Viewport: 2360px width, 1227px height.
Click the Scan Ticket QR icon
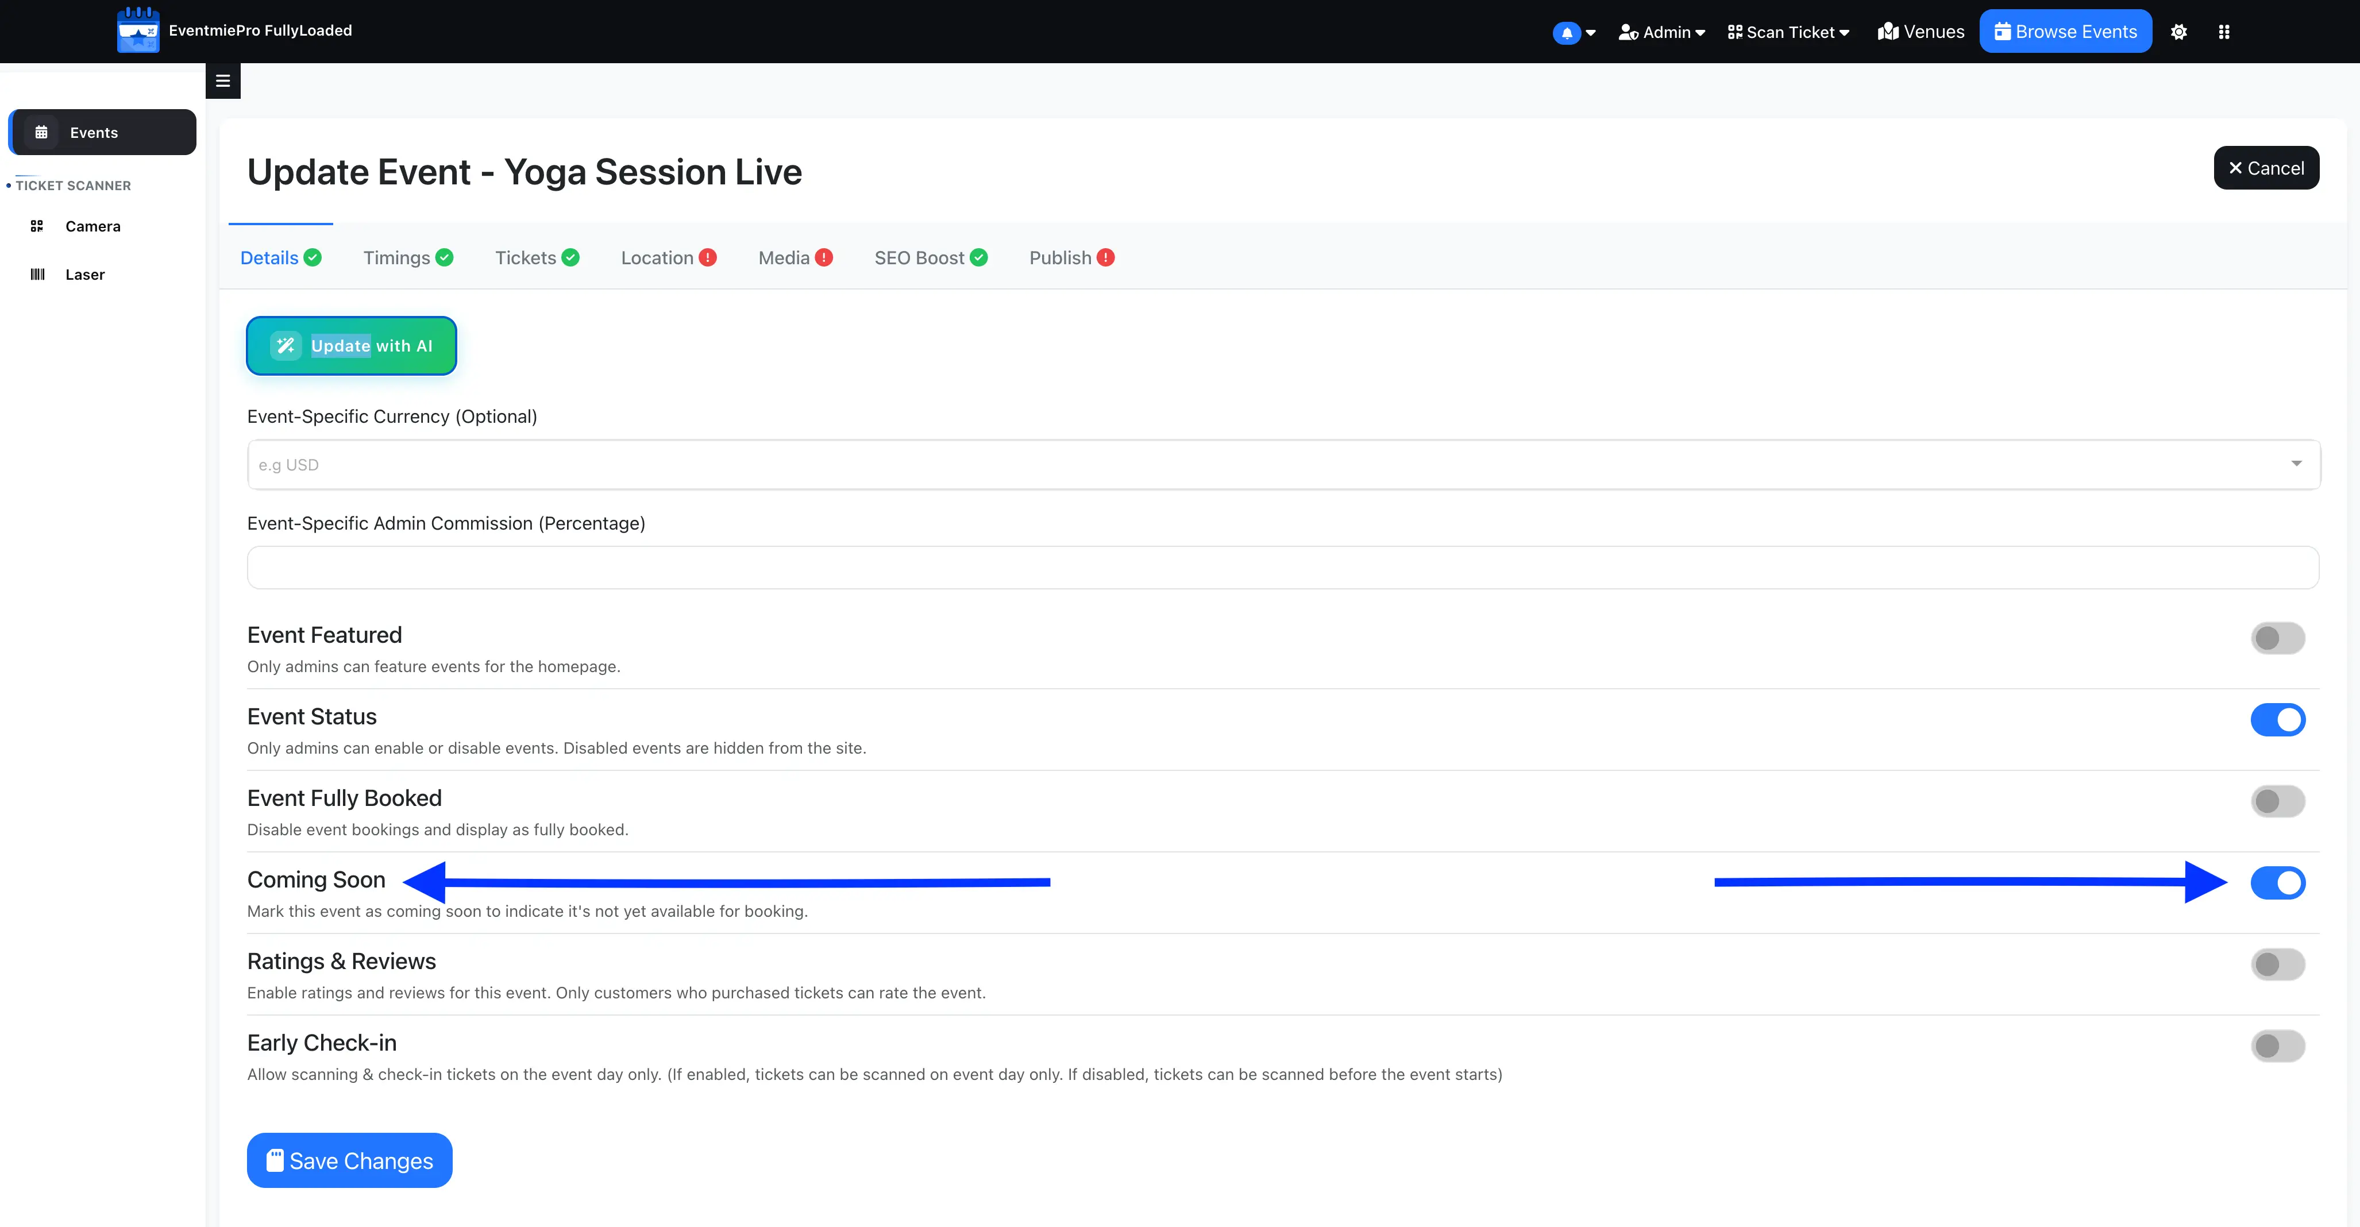pos(1734,32)
